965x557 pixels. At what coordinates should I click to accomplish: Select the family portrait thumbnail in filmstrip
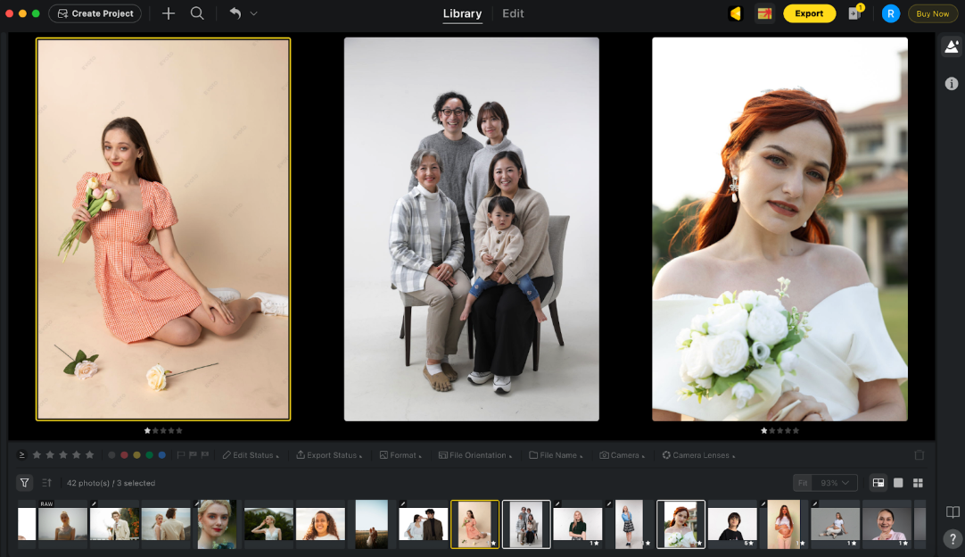(x=526, y=523)
